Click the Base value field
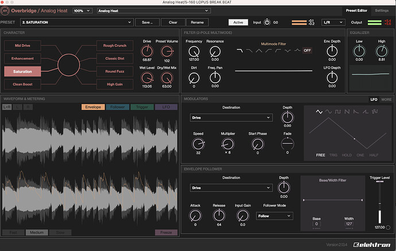Image resolution: width=396 pixels, height=251 pixels. point(316,223)
